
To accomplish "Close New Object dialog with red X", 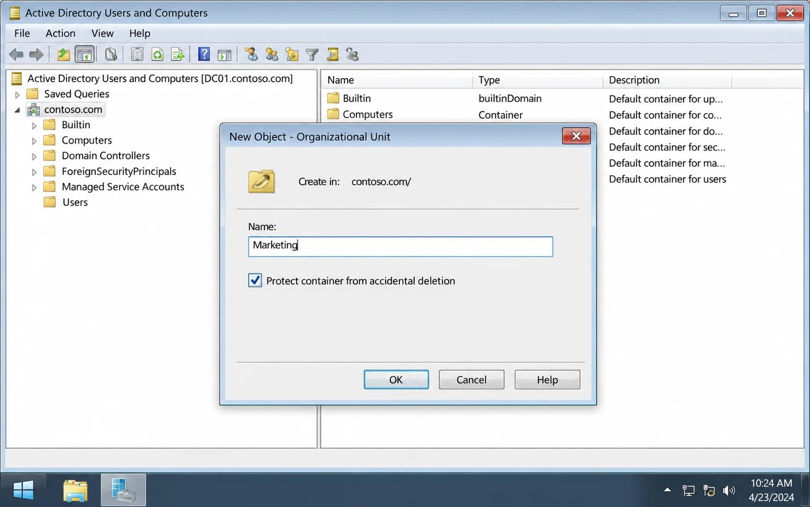I will click(576, 136).
